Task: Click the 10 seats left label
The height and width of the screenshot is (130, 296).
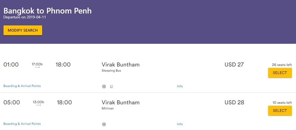Action: (x=282, y=103)
